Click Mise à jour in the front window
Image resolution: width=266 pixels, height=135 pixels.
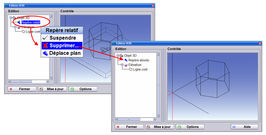(x=160, y=127)
